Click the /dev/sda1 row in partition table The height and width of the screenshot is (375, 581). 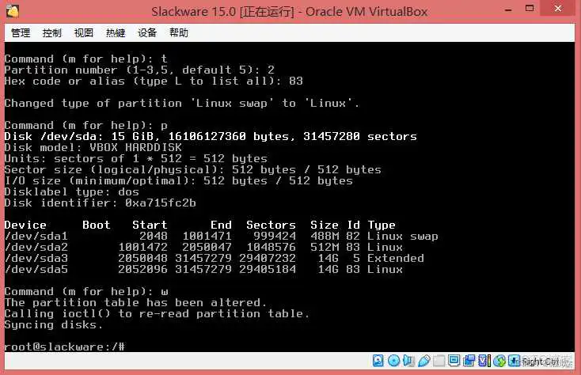click(x=221, y=236)
